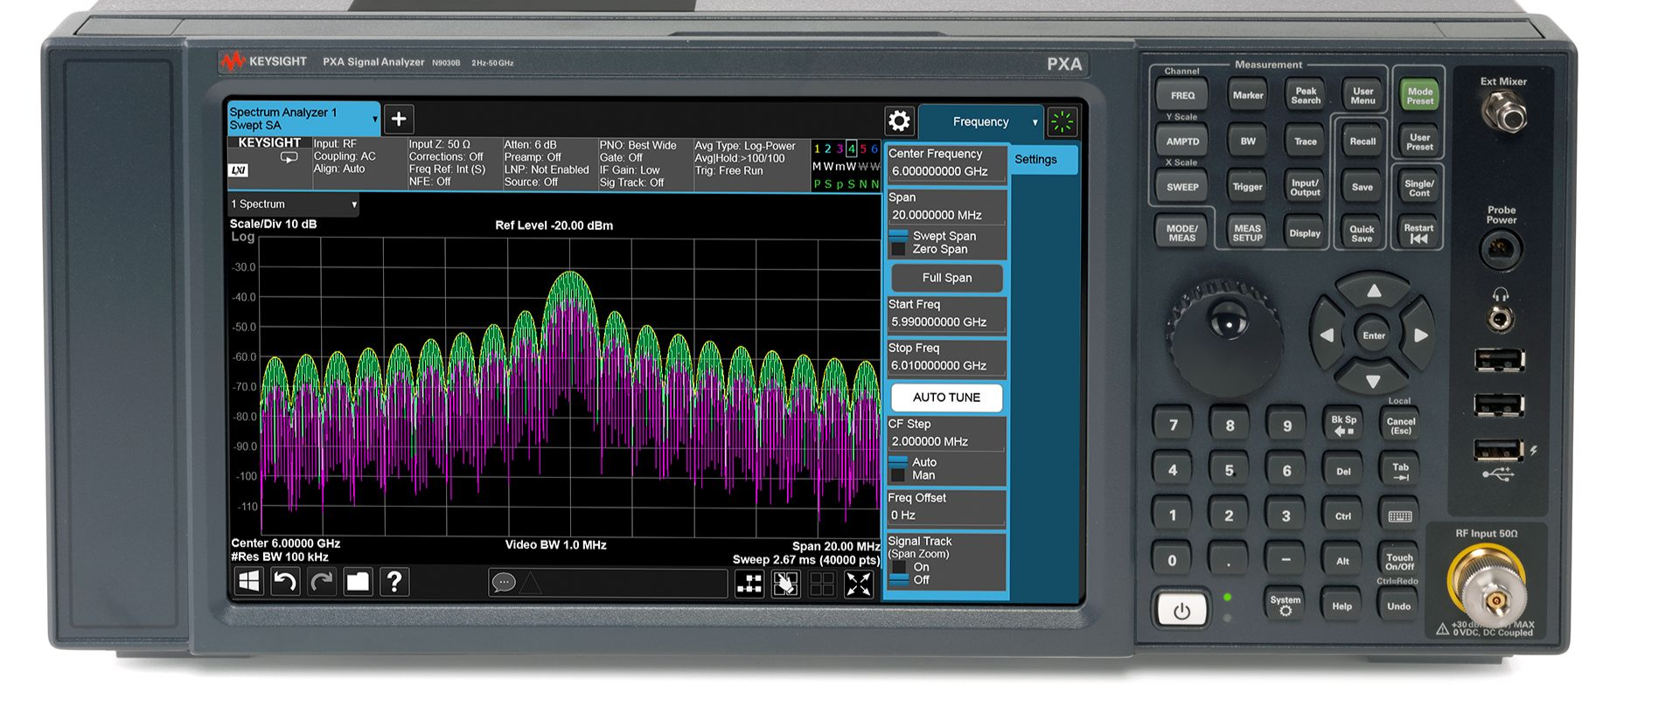Click the Quick Save hardkey
Screen dimensions: 1679x720
coord(1362,233)
